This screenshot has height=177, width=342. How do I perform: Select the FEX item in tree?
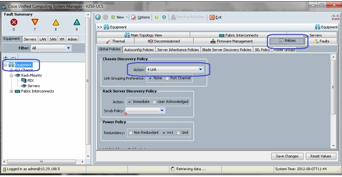pyautogui.click(x=30, y=80)
